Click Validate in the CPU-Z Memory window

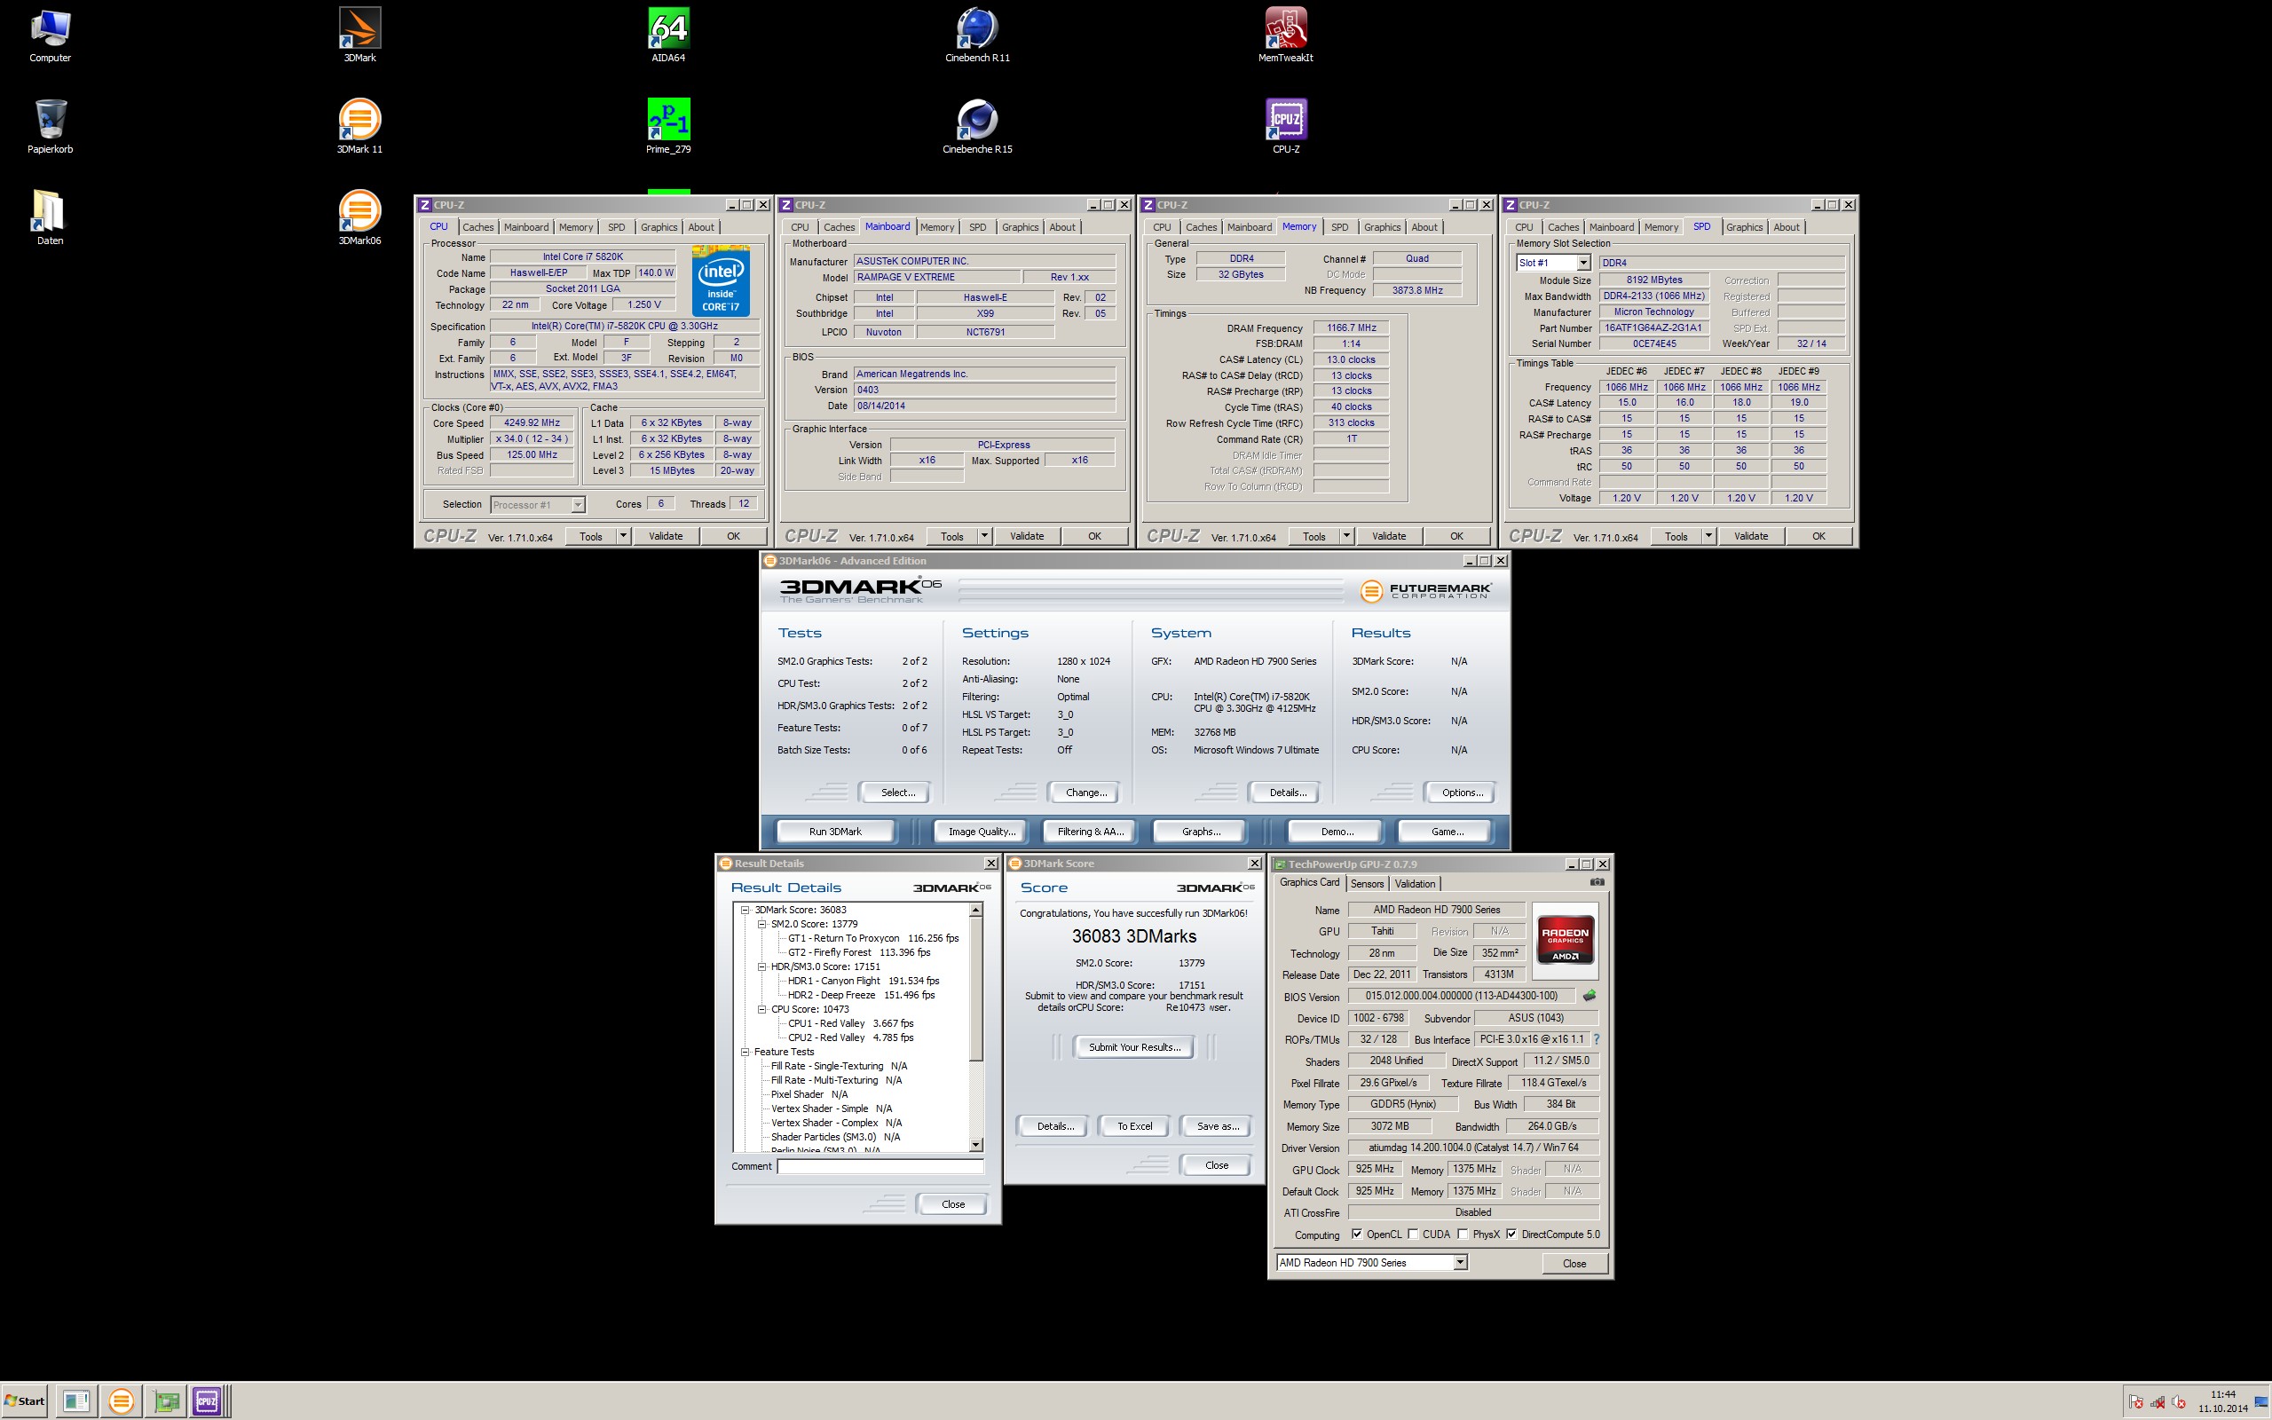click(1389, 535)
